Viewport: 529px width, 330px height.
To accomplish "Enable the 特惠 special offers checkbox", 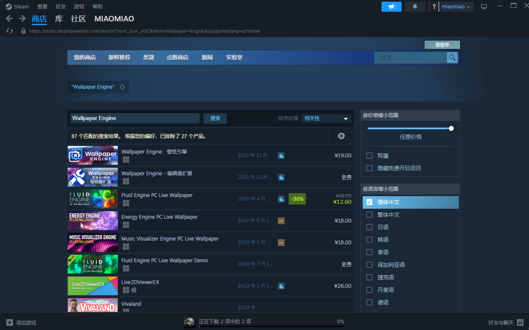I will 369,156.
